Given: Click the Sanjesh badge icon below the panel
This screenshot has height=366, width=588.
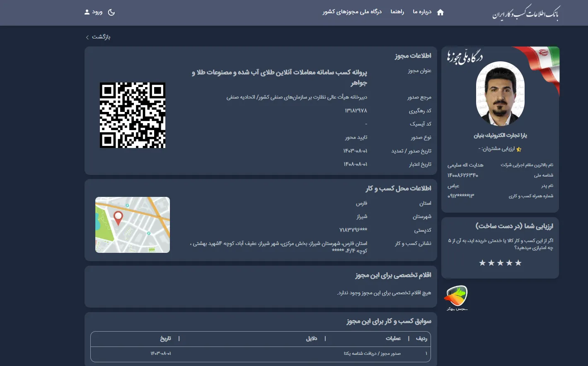Looking at the screenshot, I should point(456,296).
